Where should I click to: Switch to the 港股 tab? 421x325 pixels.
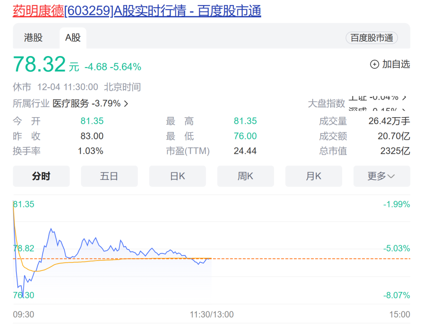coord(33,37)
